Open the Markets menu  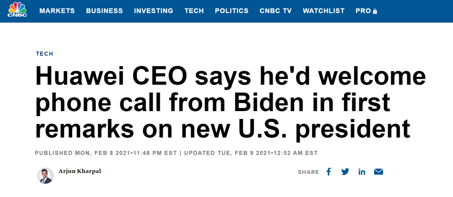[57, 11]
